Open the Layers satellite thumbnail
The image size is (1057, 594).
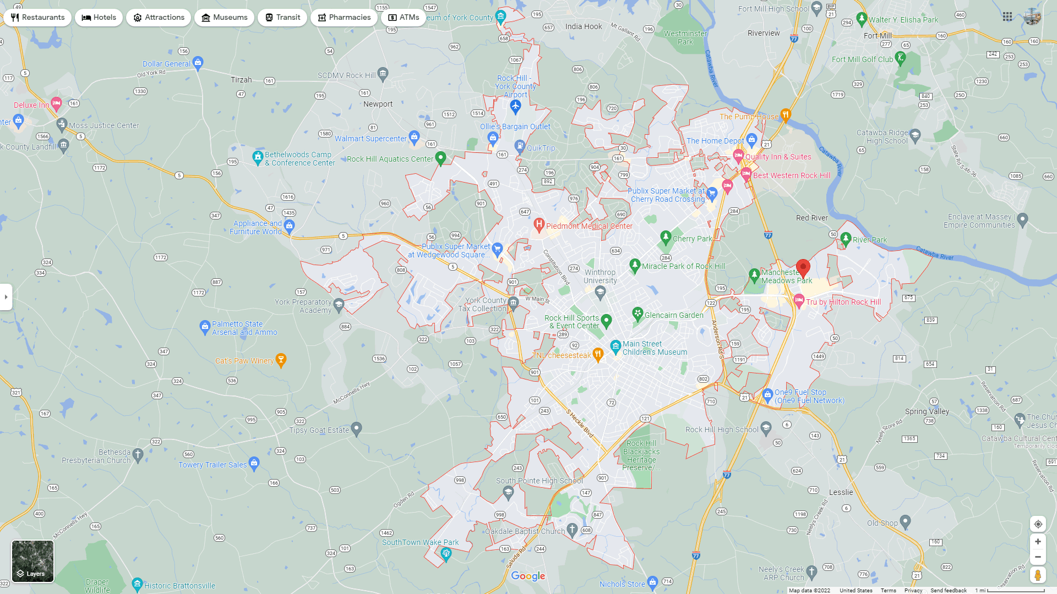[x=33, y=561]
